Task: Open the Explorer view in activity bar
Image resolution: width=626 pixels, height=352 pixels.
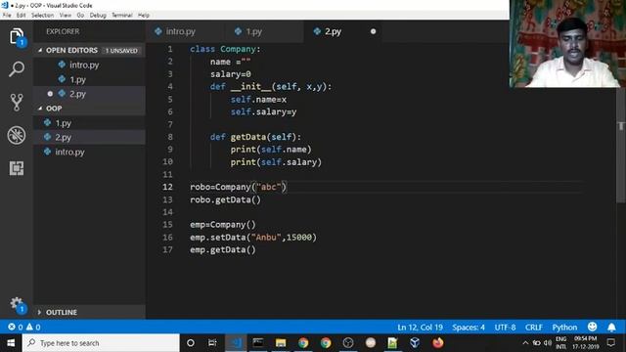Action: (x=17, y=37)
